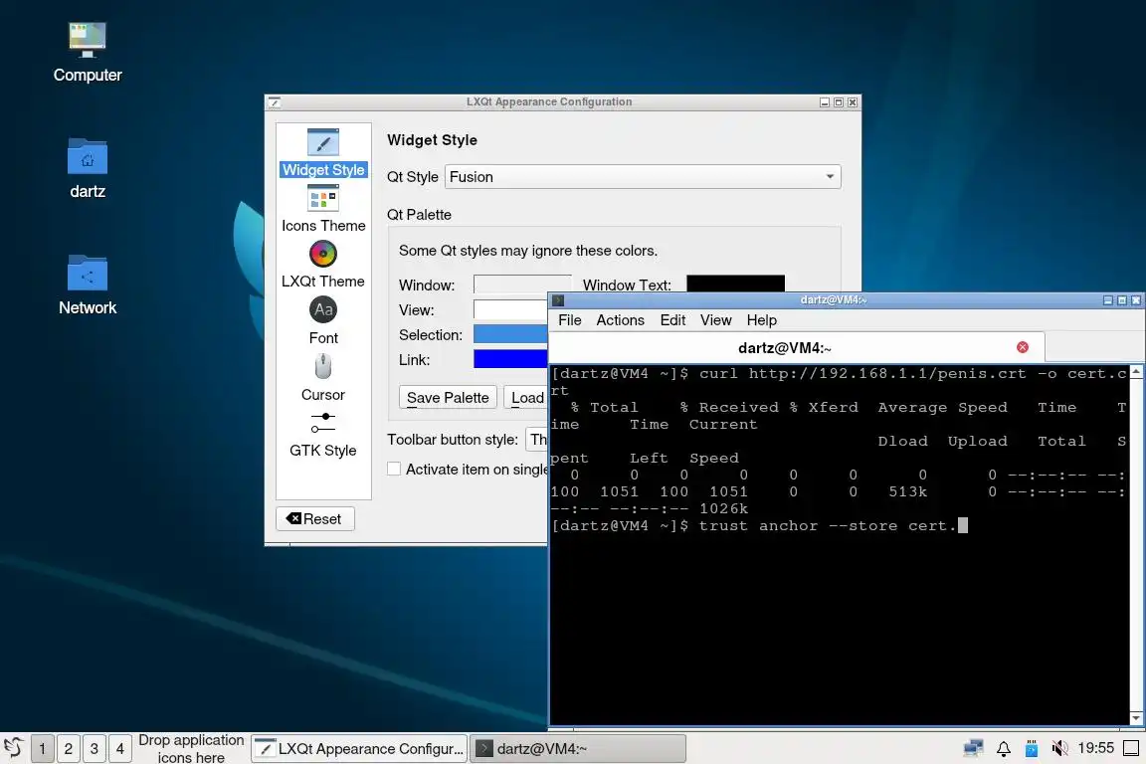The width and height of the screenshot is (1146, 764).
Task: Click the terminal scrollbar down arrow
Action: pos(1136,718)
